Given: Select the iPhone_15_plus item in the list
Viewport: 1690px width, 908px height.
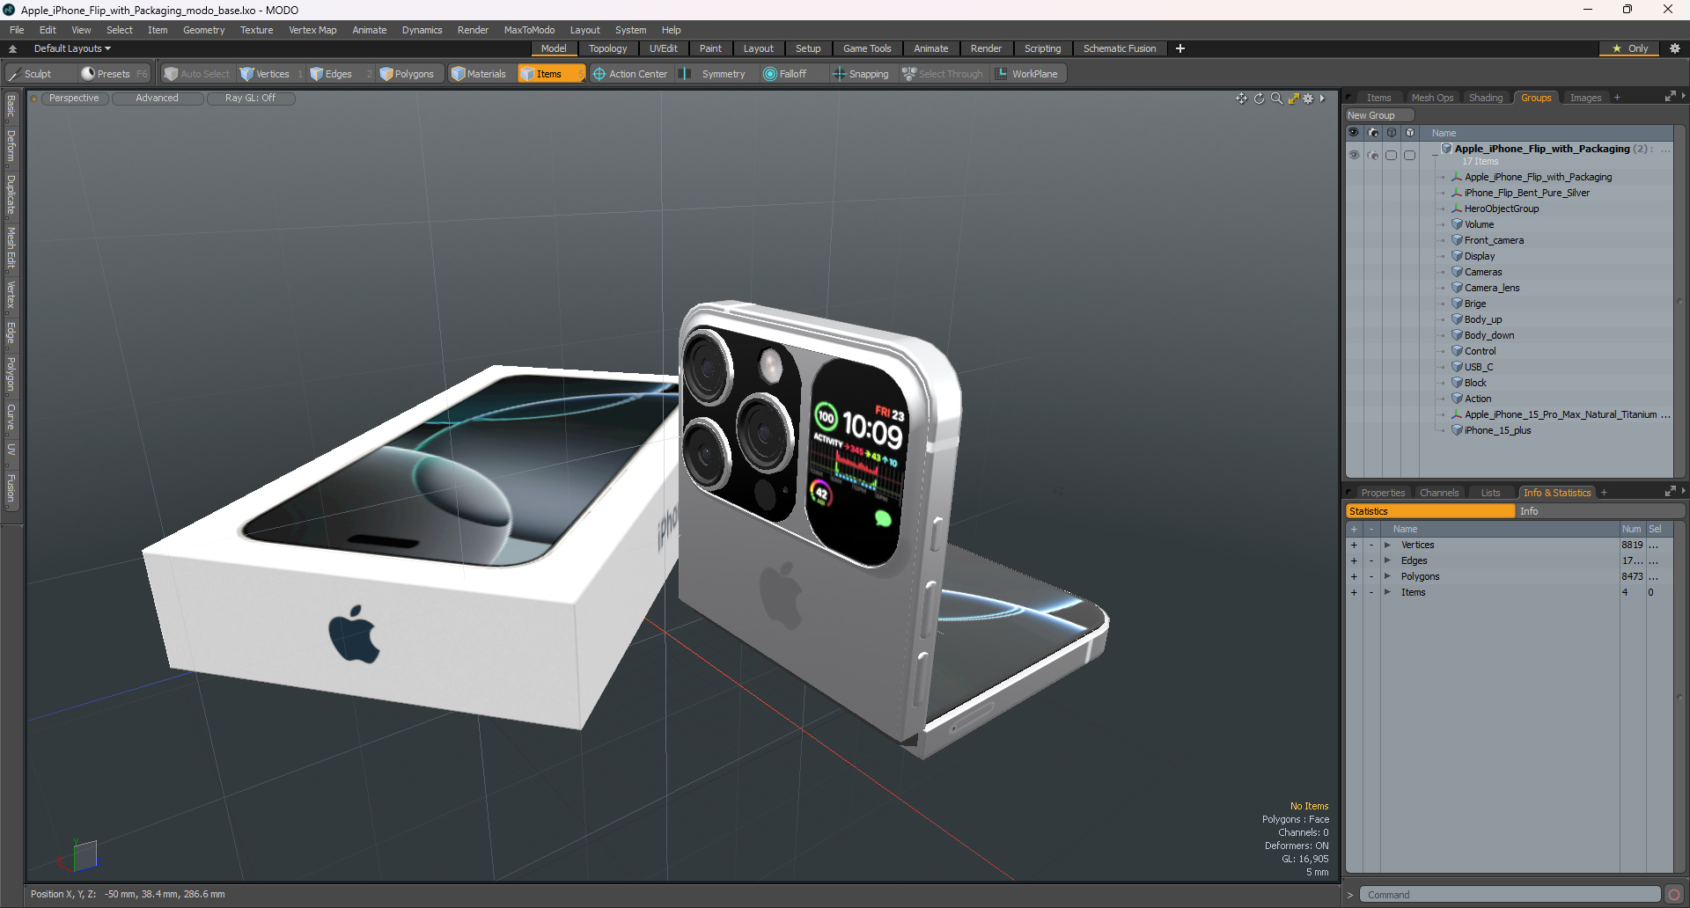Looking at the screenshot, I should click(1497, 431).
